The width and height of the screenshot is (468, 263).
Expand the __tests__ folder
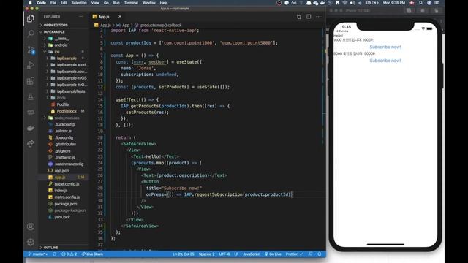[x=61, y=39]
